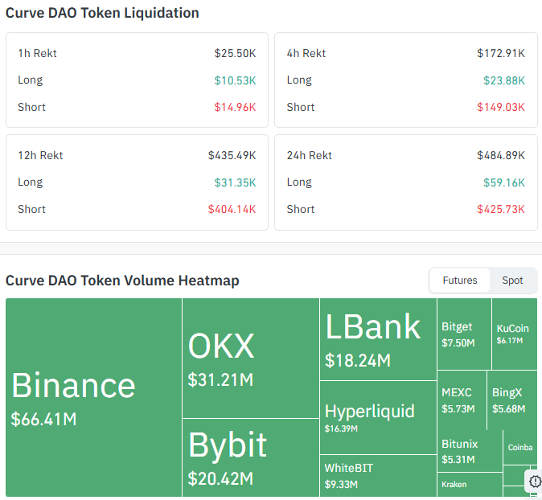Click the 12h short value $404.14K
The image size is (542, 500).
232,209
